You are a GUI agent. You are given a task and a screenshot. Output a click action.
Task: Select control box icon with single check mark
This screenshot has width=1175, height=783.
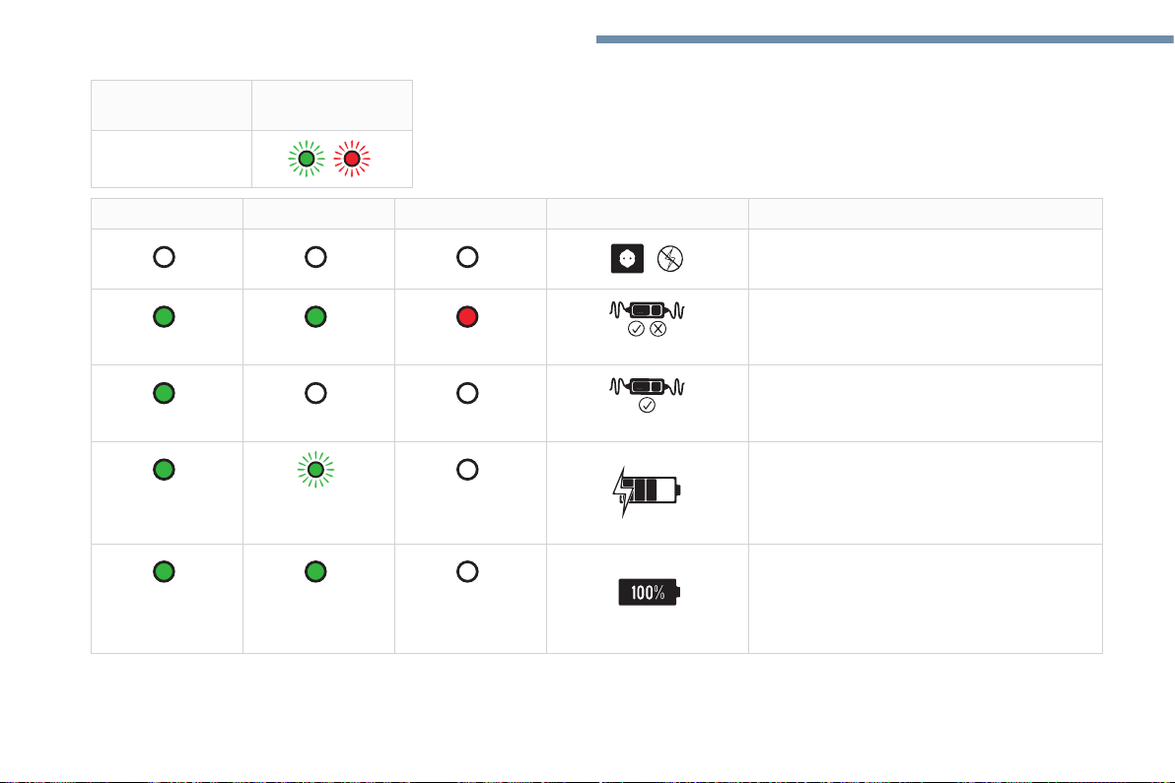coord(647,395)
